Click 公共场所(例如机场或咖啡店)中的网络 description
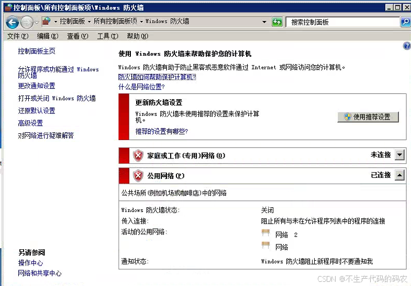Viewport: 411px width, 286px height. click(174, 193)
